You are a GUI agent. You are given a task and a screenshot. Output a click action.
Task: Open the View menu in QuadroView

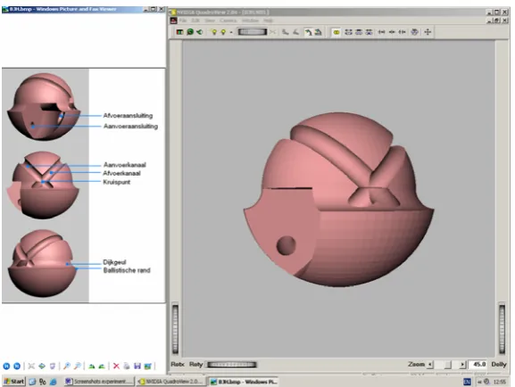pos(210,21)
